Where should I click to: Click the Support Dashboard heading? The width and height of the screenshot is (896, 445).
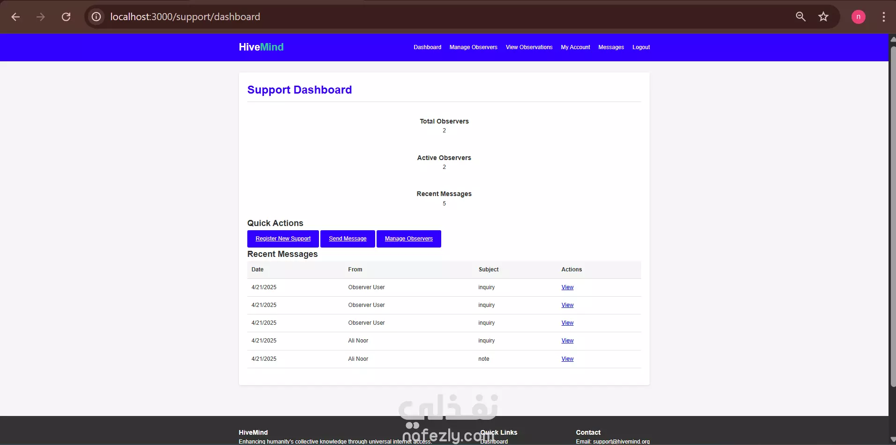coord(299,90)
